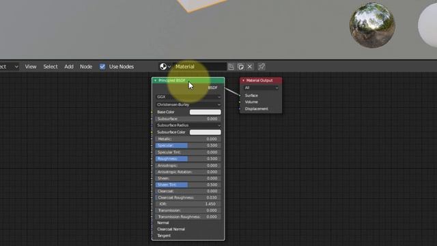This screenshot has width=437, height=246.
Task: Click the Volume input on Material Output
Action: pos(251,102)
